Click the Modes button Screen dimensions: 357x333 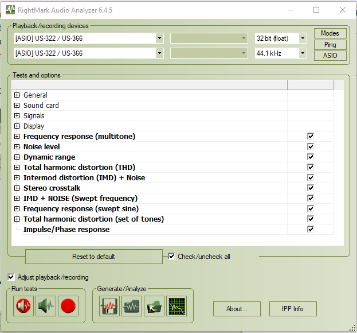[x=330, y=33]
